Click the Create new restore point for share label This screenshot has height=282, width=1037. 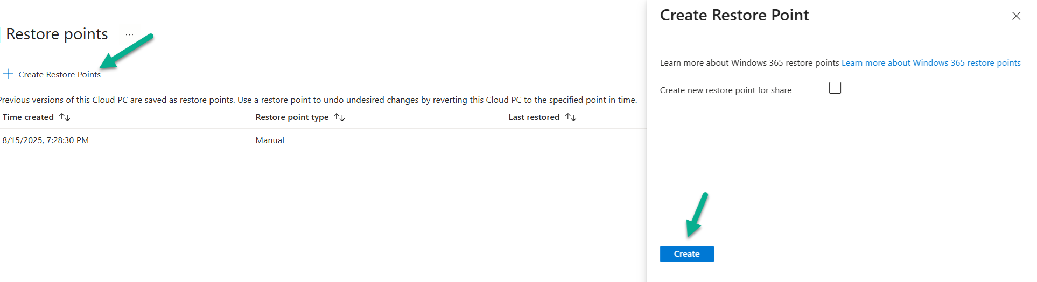(725, 90)
